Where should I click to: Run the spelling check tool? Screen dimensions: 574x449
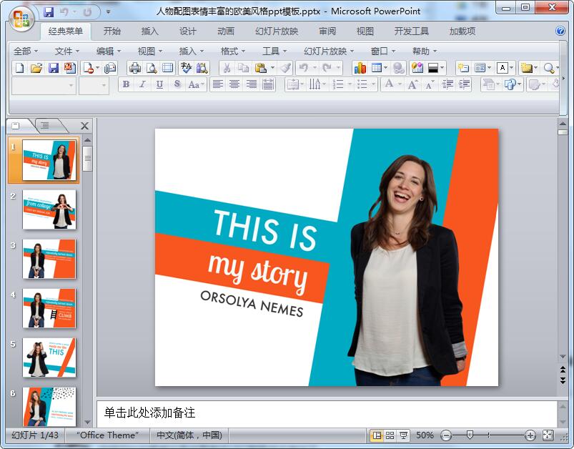186,68
